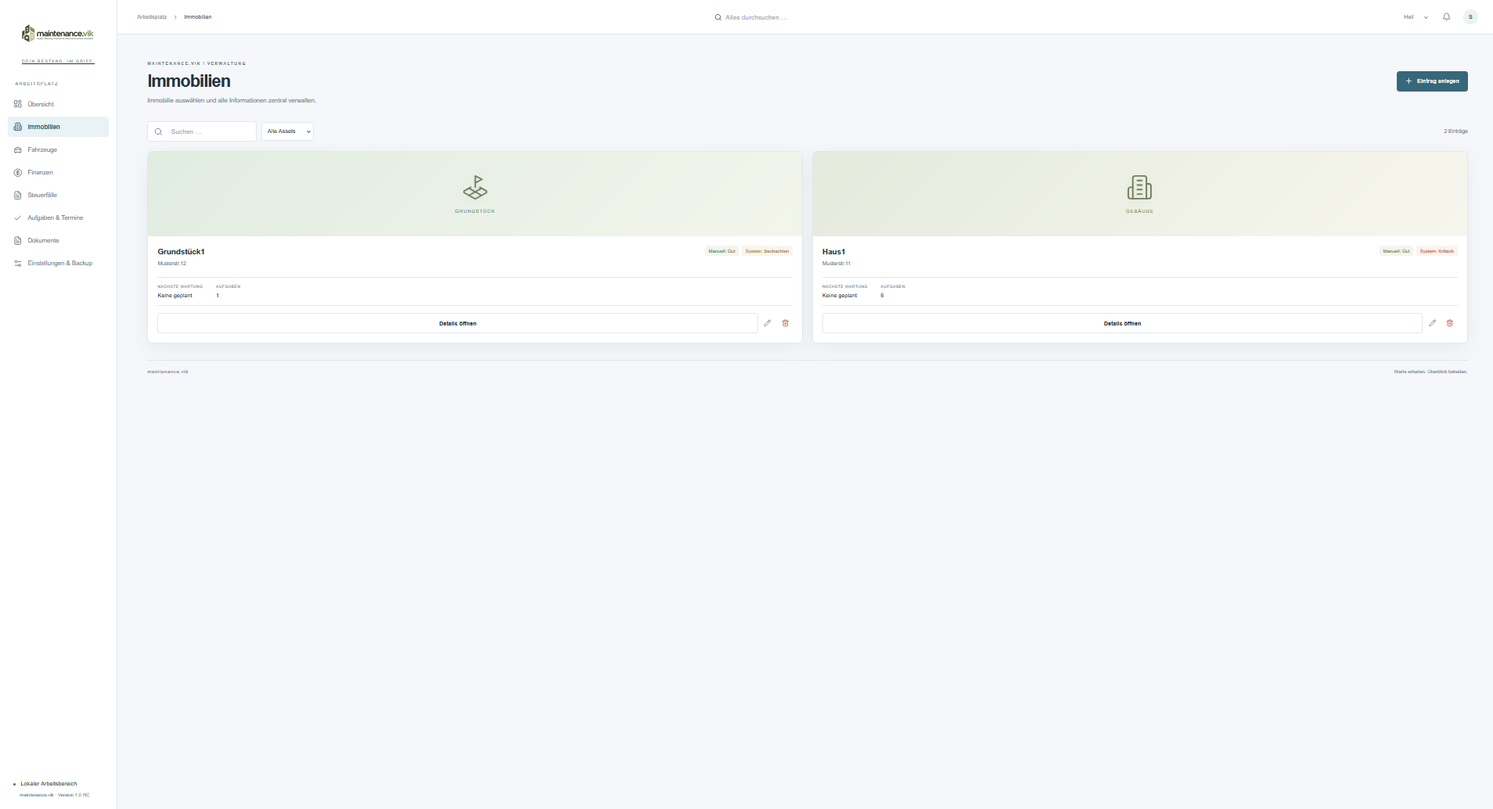The height and width of the screenshot is (809, 1493).
Task: Click the Musterstr.12 address text
Action: (x=171, y=264)
